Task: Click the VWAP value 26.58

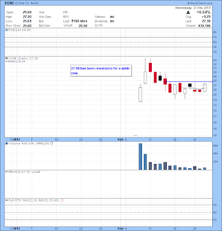Action: click(x=83, y=25)
